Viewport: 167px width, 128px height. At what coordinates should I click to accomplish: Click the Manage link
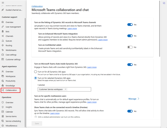coord(132,99)
